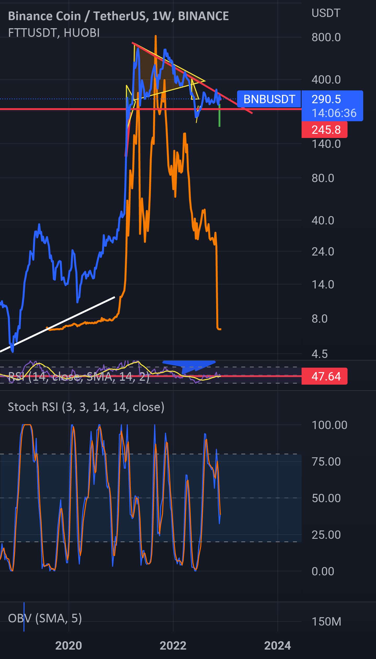376x659 pixels.
Task: Click the 50.00 Stoch RSI axis value
Action: [326, 498]
